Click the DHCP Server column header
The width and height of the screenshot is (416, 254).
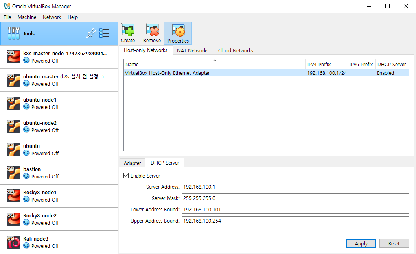[x=392, y=64]
